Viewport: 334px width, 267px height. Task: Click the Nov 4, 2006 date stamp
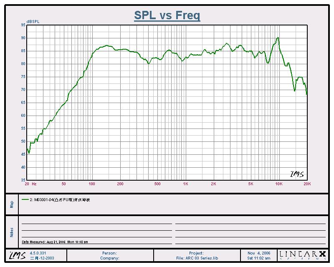[x=259, y=253]
